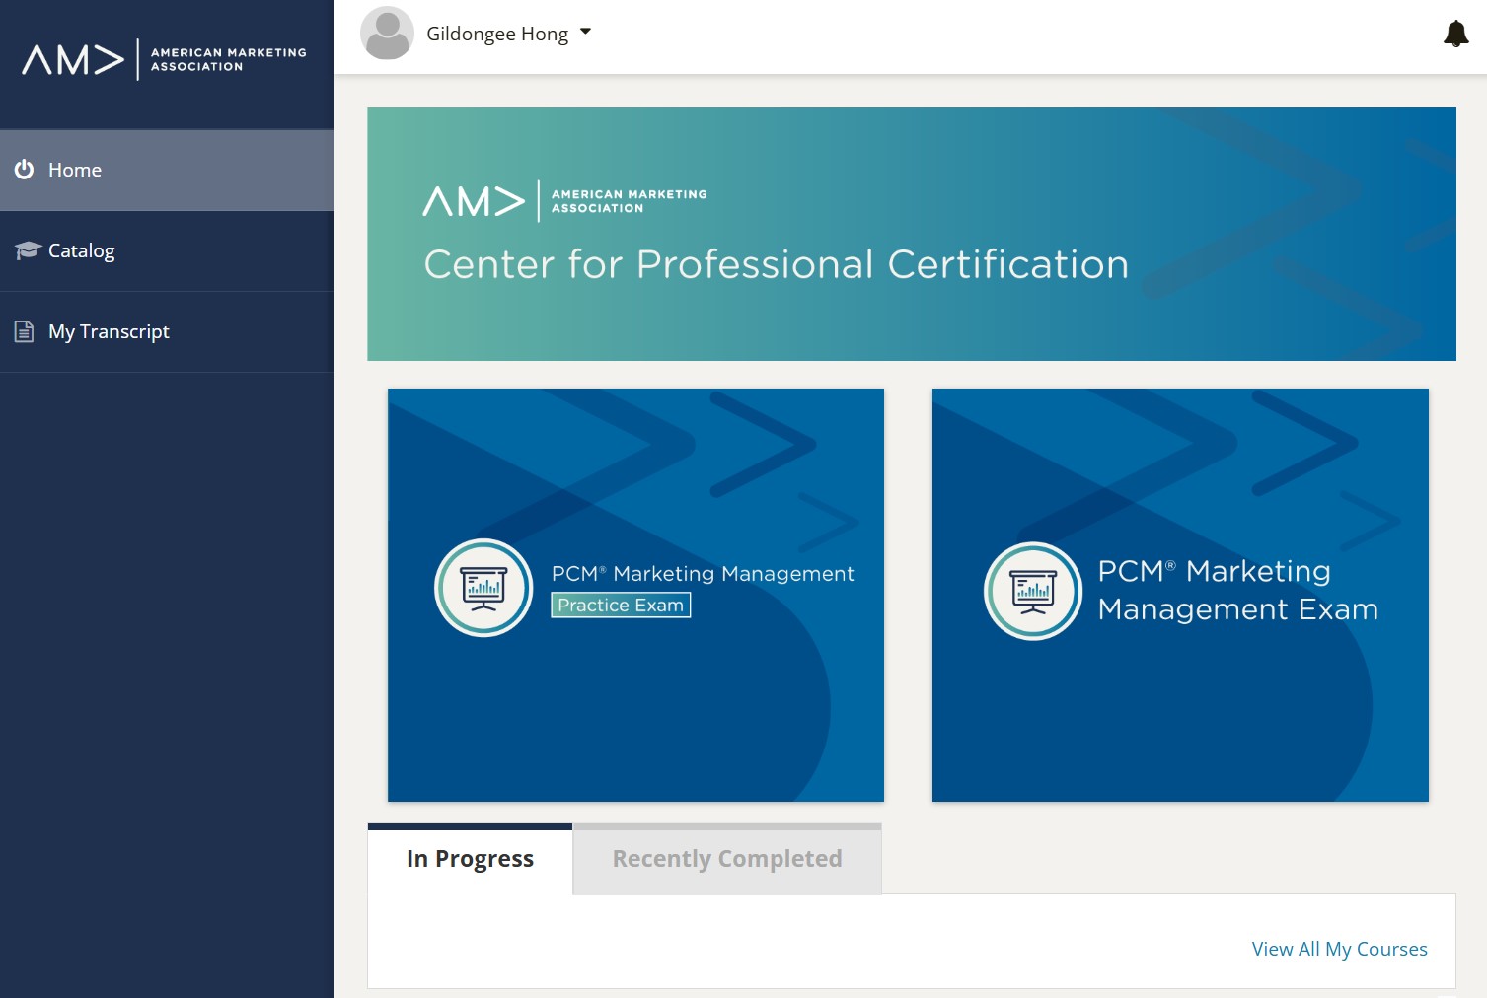Click the AMA logo in the banner
The image size is (1487, 998).
(564, 201)
